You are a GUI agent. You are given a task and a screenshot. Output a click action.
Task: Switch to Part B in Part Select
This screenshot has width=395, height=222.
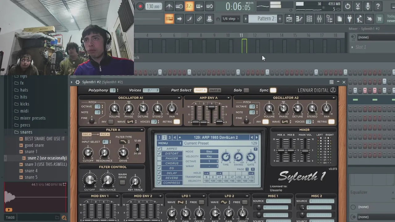(x=215, y=90)
